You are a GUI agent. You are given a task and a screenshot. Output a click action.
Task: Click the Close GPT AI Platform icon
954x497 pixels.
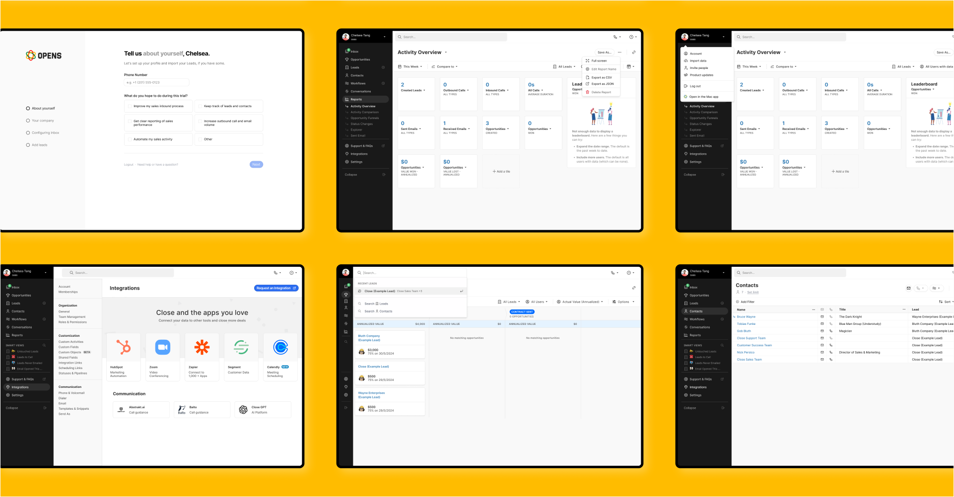click(x=243, y=410)
